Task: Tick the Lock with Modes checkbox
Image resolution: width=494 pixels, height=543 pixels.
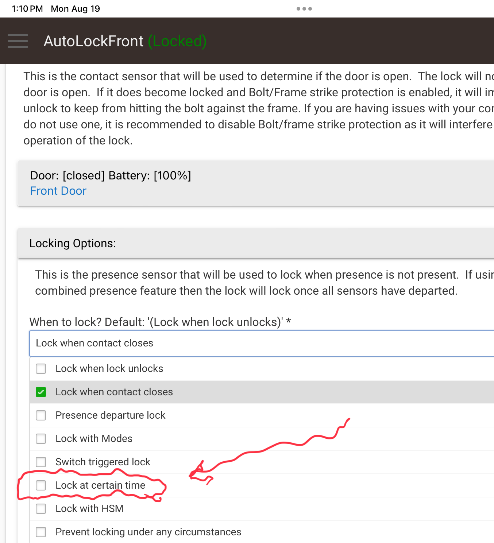Action: click(x=41, y=439)
